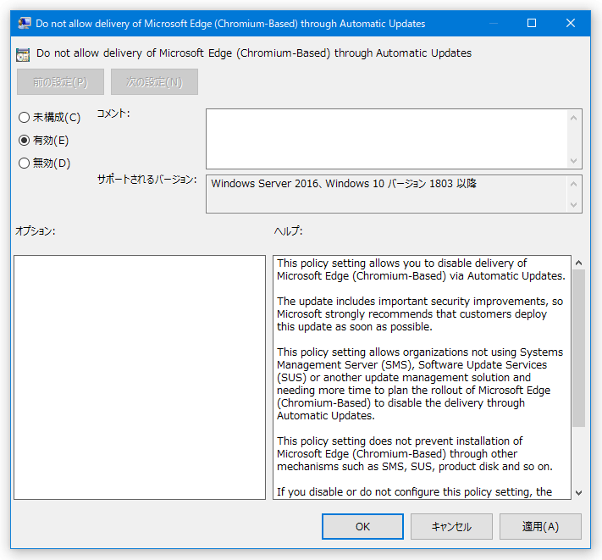Click the Windows Server 2016 supported version text

click(x=344, y=184)
